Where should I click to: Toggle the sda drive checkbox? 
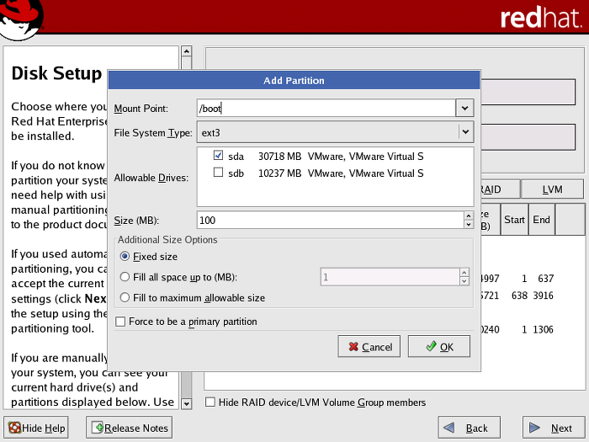[x=218, y=155]
